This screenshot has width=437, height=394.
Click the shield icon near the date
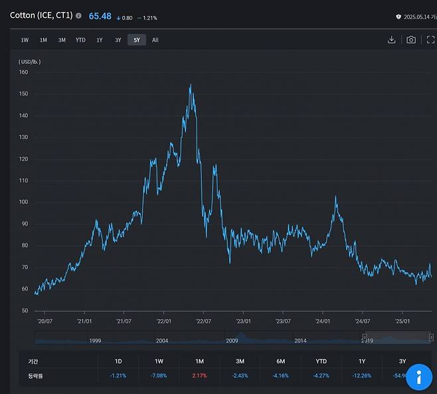coord(398,17)
